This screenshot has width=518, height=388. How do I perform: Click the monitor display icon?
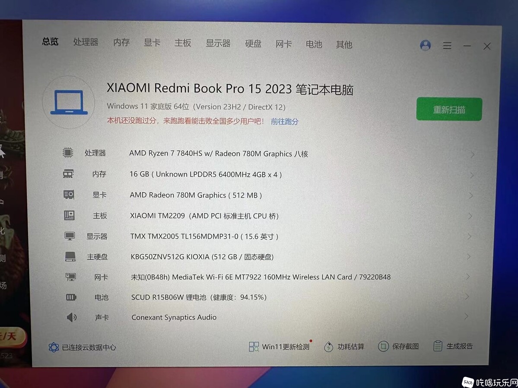(x=70, y=236)
